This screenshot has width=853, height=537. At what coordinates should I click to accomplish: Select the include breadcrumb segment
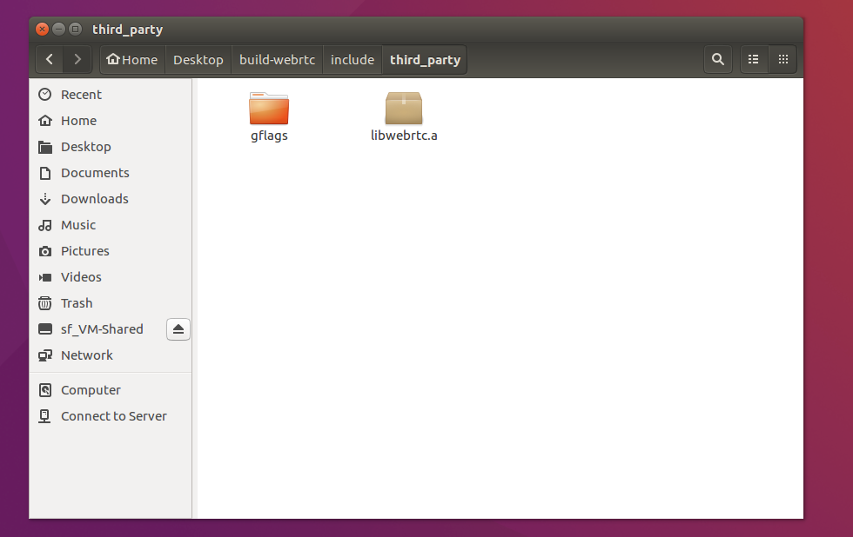coord(352,59)
